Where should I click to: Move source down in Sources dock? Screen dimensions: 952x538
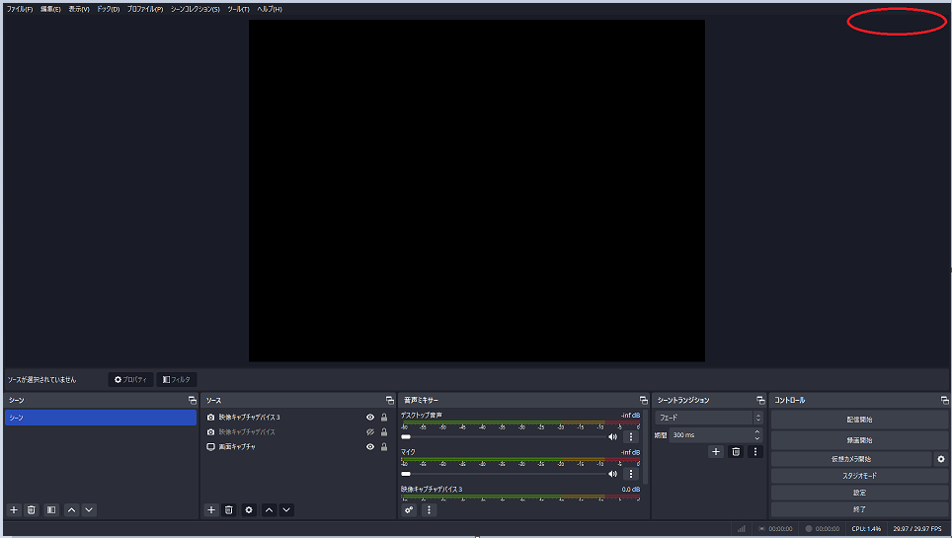click(x=286, y=510)
